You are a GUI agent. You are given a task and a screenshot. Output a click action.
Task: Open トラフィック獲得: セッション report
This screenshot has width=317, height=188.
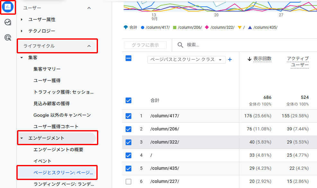64,92
